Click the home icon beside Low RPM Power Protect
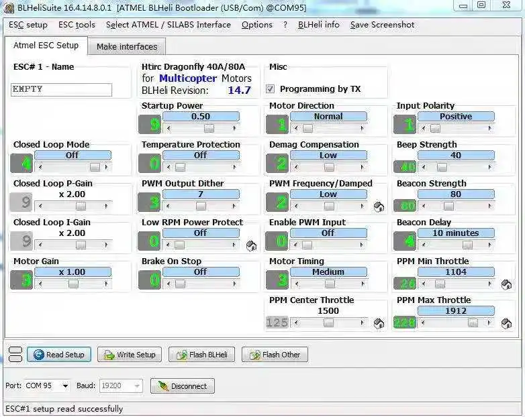The height and width of the screenshot is (417, 525). coord(251,246)
